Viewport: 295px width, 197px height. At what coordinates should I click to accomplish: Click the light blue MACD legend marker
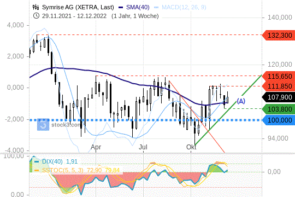coord(156,8)
